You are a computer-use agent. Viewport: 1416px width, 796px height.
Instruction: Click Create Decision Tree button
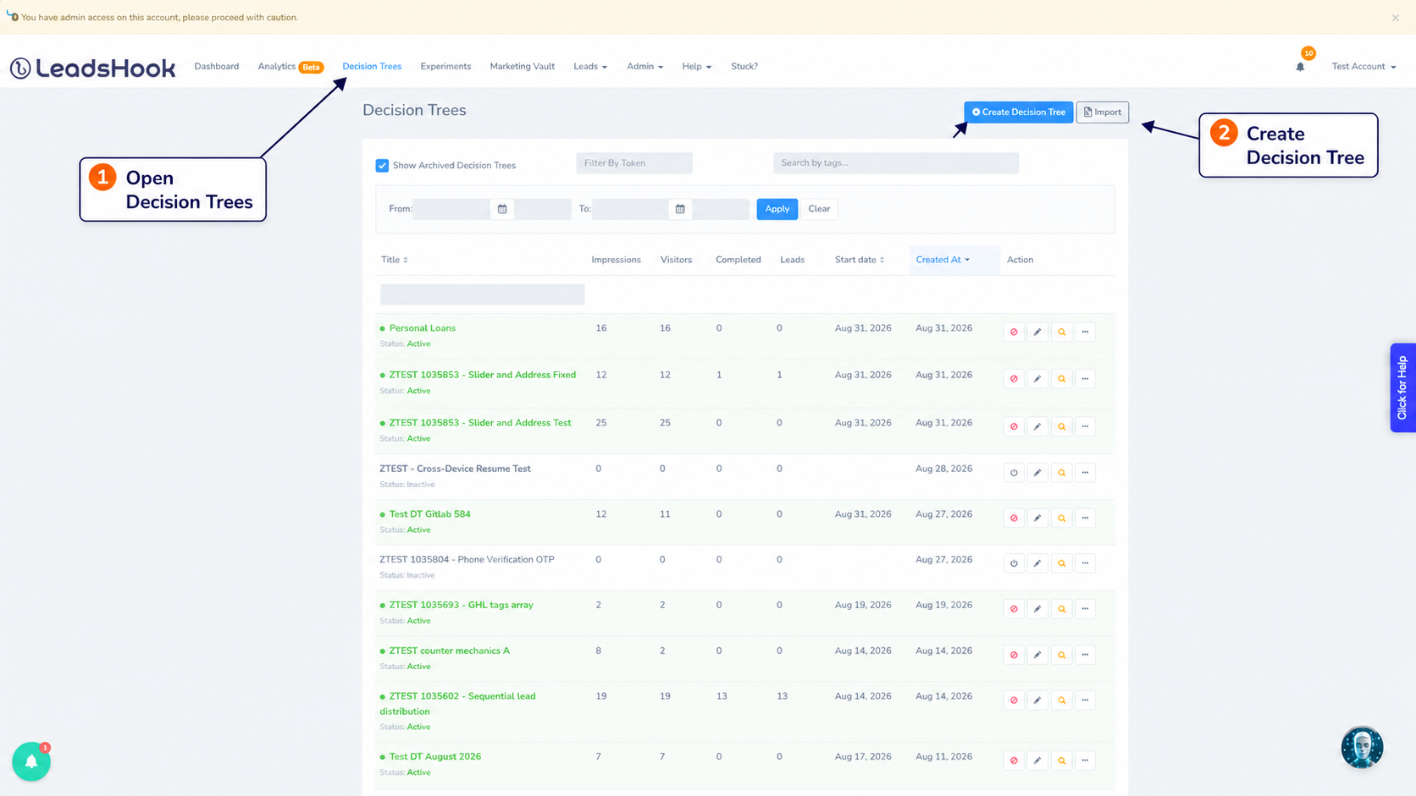tap(1019, 112)
